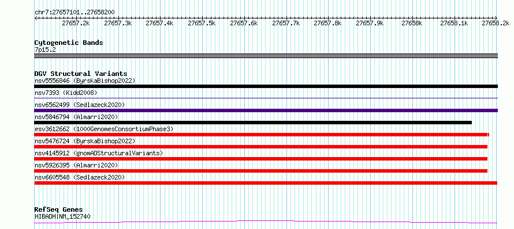Viewport: 514px width, 229px height.
Task: Open variant nsv5556846 (ByrskaBishop2022) label
Action: 84,81
